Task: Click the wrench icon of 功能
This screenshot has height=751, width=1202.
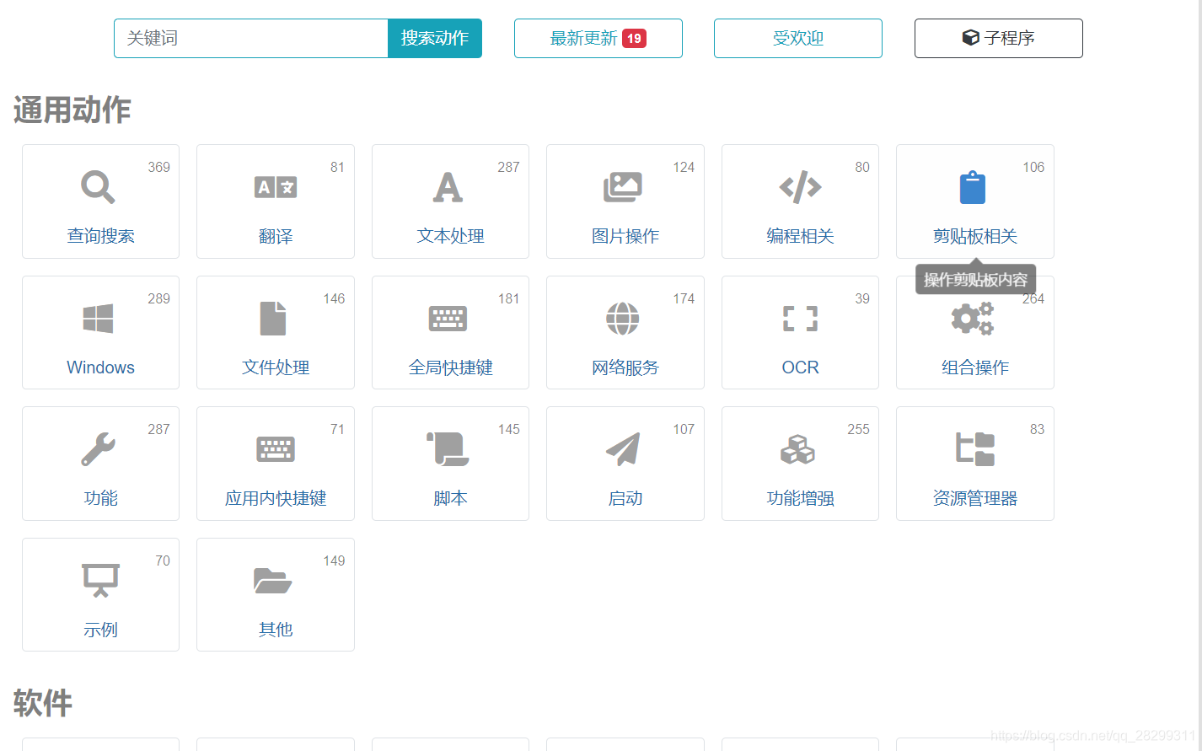Action: point(98,449)
